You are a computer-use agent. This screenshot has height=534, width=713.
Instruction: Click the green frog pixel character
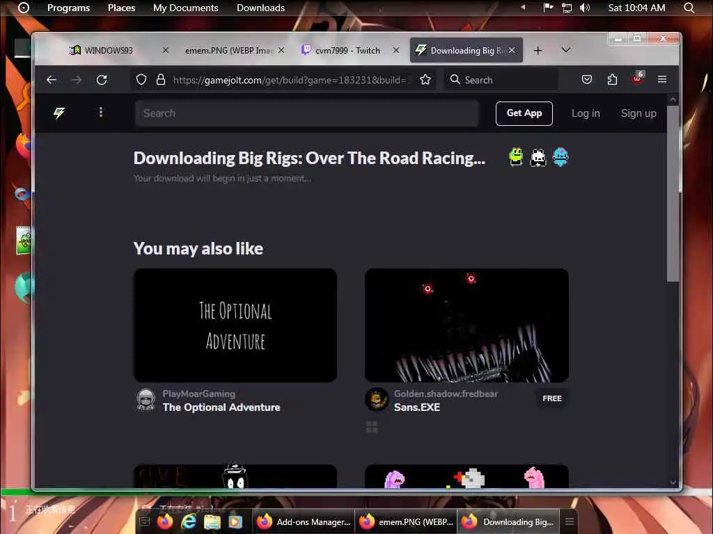[516, 157]
